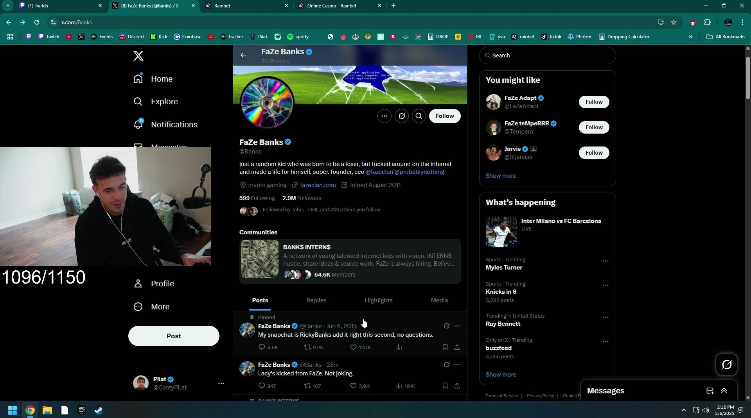Viewport: 751px width, 418px height.
Task: Open Notifications page
Action: (165, 124)
